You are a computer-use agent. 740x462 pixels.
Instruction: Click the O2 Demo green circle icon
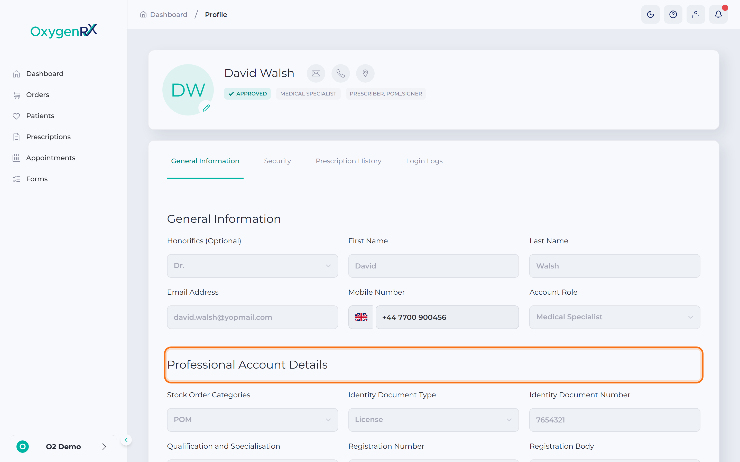23,446
